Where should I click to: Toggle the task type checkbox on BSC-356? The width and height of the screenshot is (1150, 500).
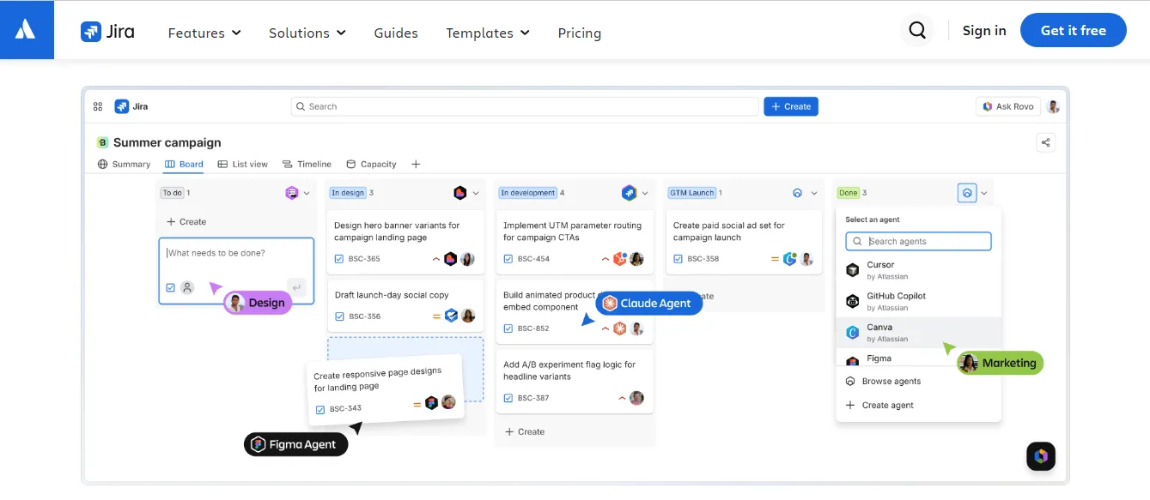(339, 316)
